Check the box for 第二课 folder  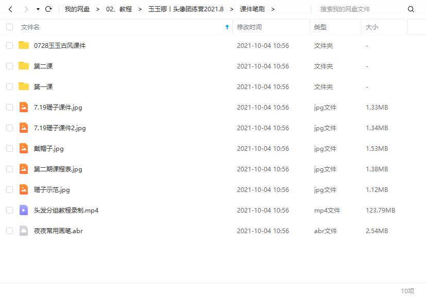[9, 66]
